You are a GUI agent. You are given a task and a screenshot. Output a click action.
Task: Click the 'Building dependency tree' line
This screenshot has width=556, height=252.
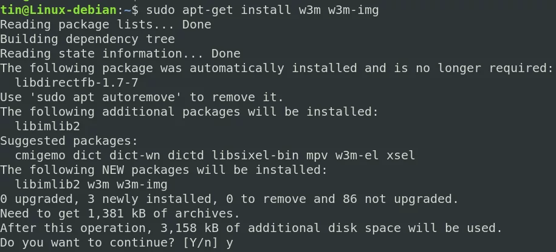[x=88, y=39]
